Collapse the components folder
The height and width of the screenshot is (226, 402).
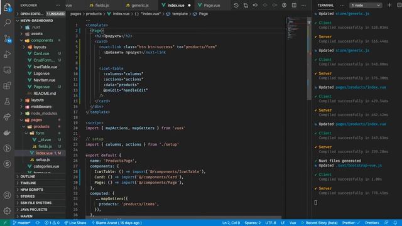point(42,40)
